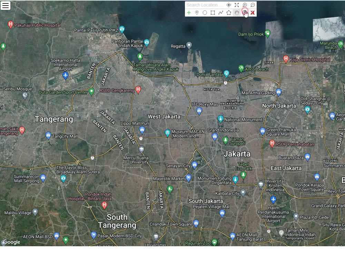The width and height of the screenshot is (345, 259).
Task: Select the polyline drawing tool
Action: (221, 13)
